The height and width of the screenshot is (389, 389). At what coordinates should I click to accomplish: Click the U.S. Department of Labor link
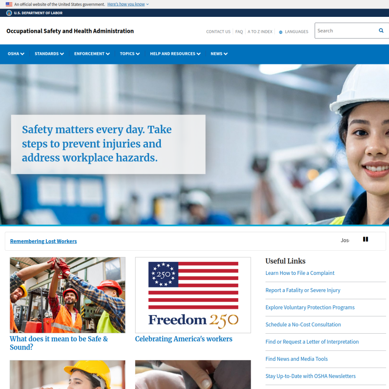38,13
